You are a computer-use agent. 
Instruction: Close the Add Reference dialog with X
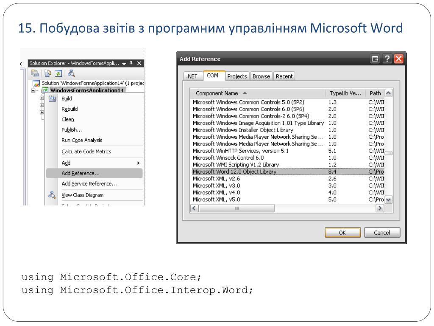(398, 59)
